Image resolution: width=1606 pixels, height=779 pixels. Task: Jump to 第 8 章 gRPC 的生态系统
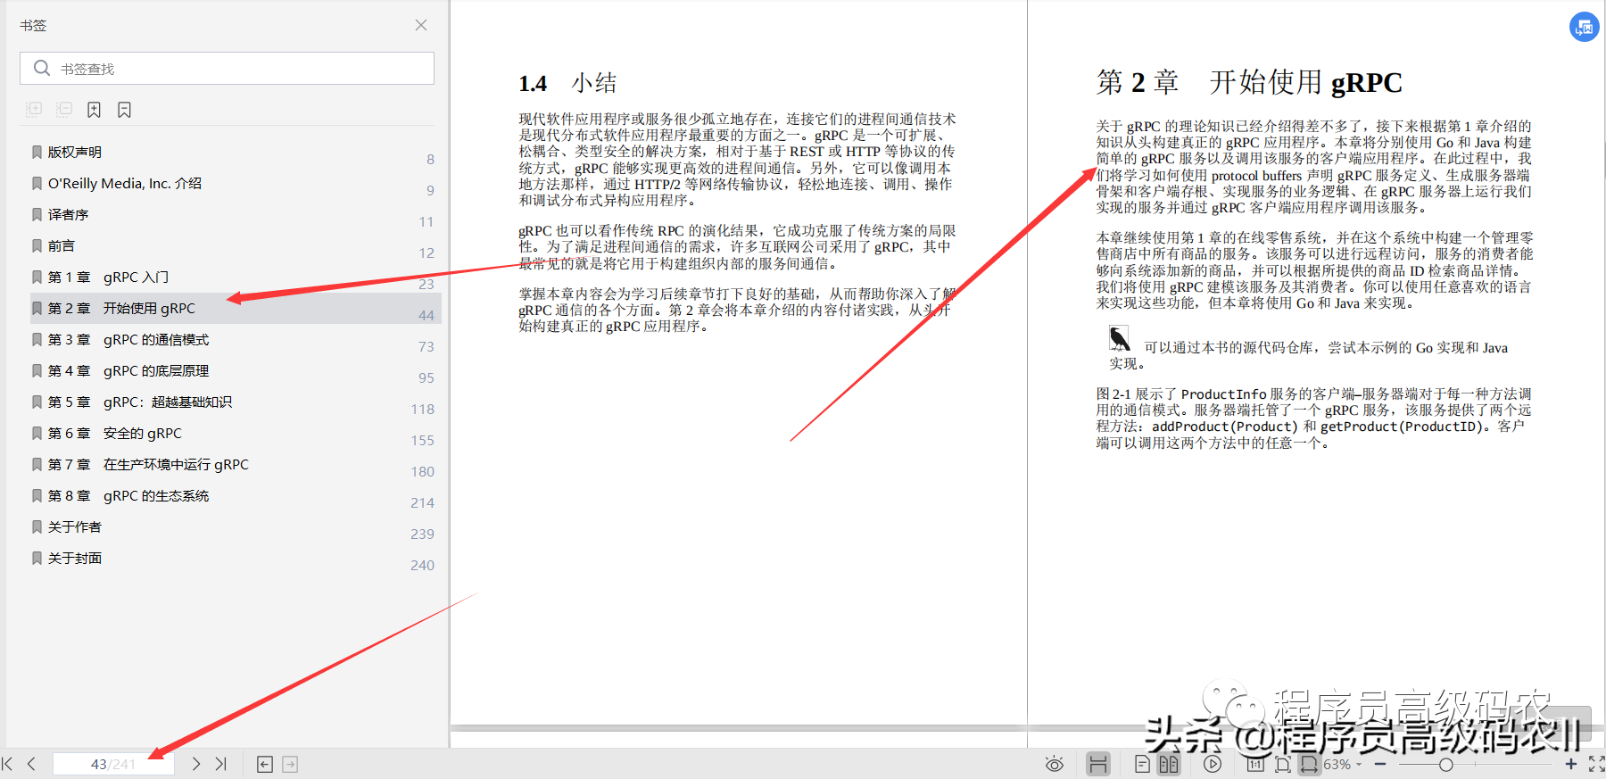[x=128, y=496]
